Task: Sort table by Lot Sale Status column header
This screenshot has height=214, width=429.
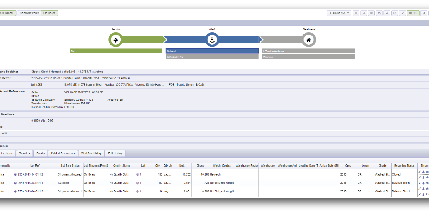Action: (x=70, y=166)
